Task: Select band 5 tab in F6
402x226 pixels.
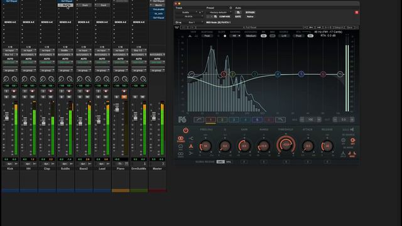Action: [x=257, y=120]
